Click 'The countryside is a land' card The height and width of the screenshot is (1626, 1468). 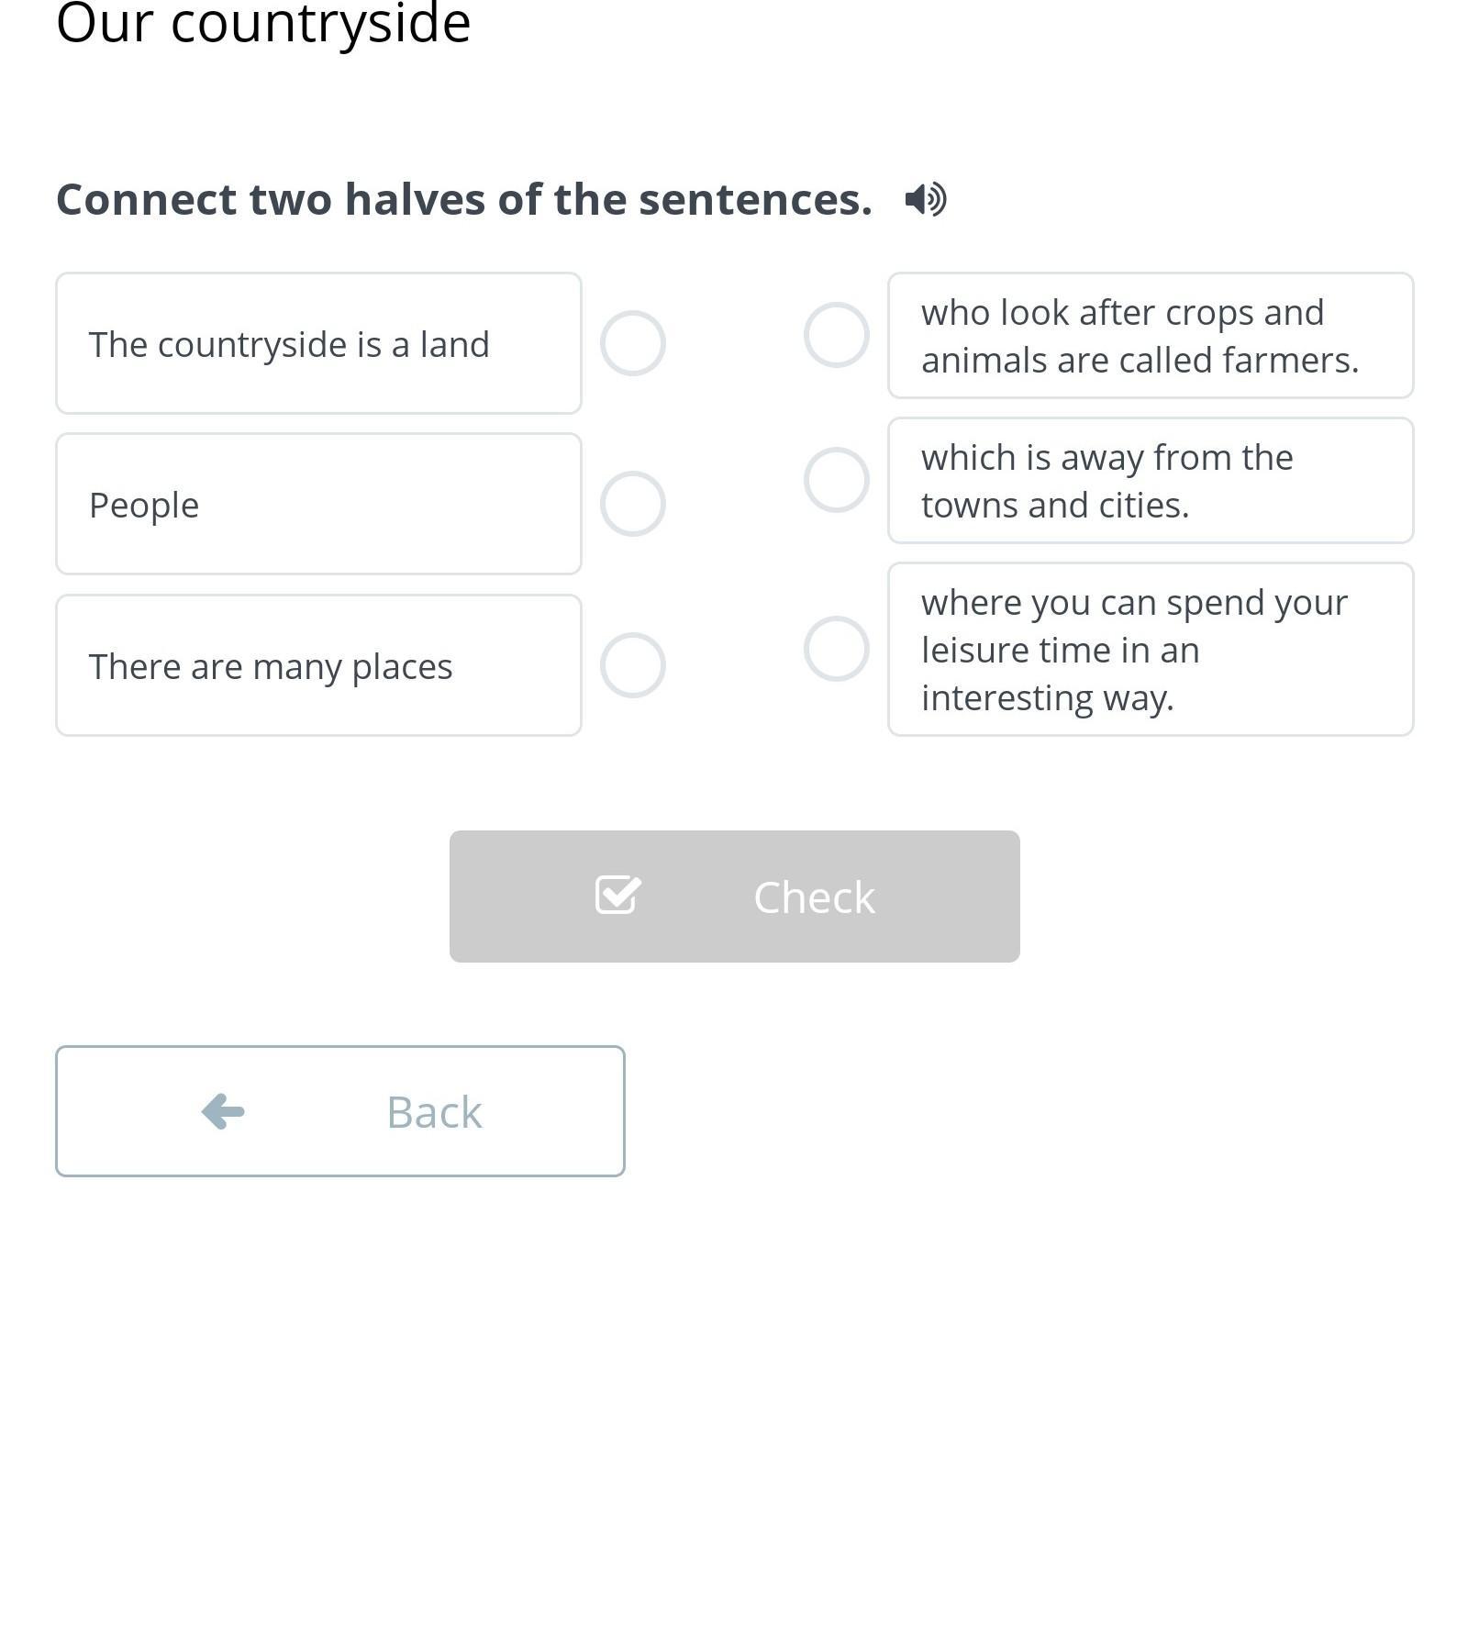click(x=318, y=343)
